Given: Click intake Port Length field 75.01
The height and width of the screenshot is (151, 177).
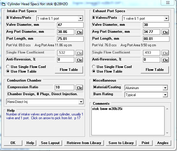Looking at the screenshot, I should point(70,39).
